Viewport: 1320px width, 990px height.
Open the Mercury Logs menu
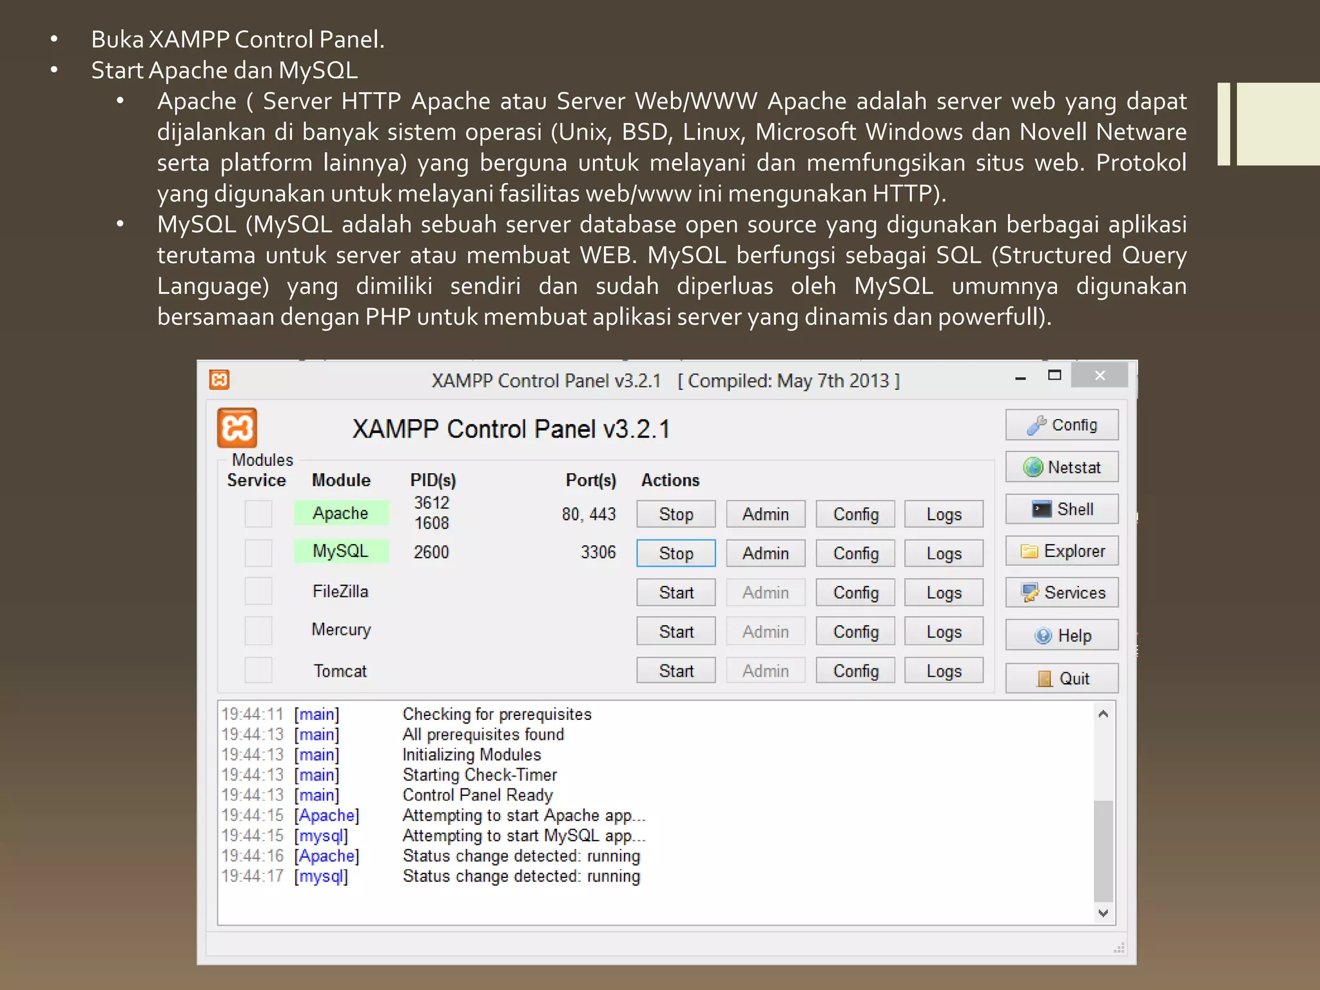pos(944,632)
